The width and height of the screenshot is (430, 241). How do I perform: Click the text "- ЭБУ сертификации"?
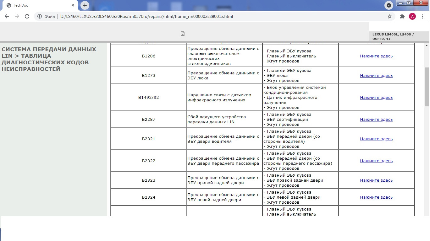coord(286,120)
